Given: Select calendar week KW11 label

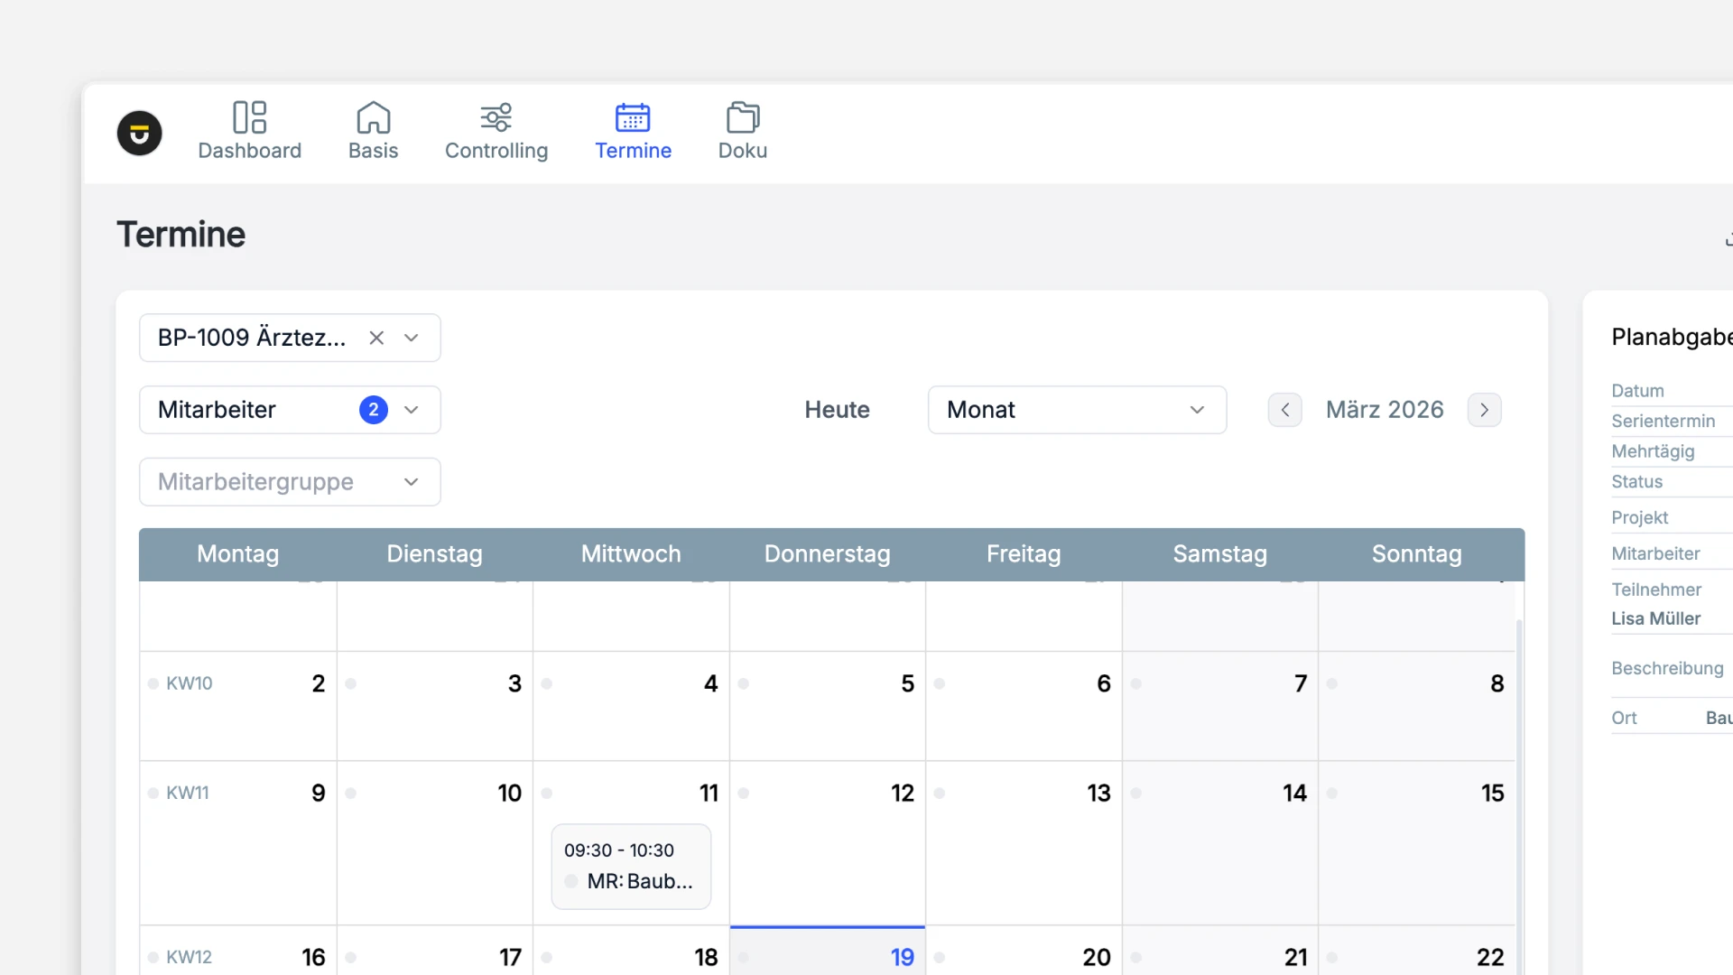Looking at the screenshot, I should point(187,793).
